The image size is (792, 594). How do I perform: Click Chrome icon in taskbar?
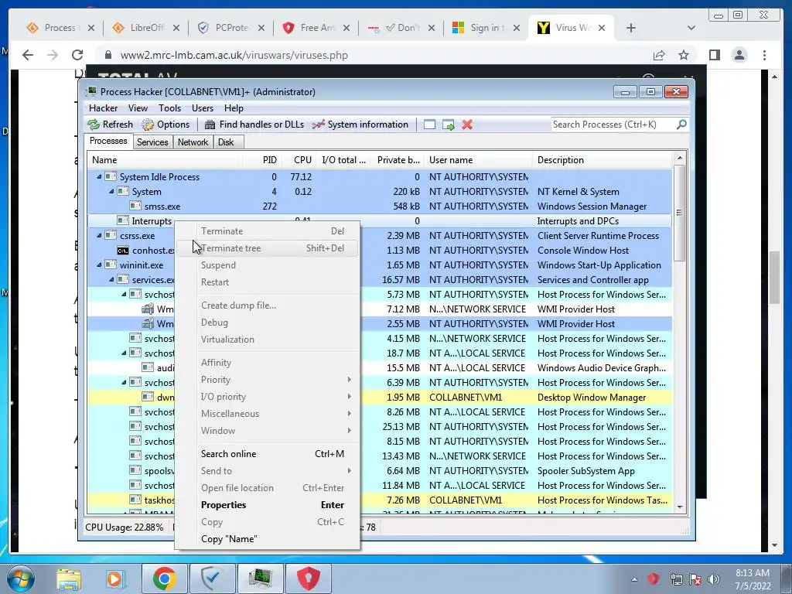(164, 579)
